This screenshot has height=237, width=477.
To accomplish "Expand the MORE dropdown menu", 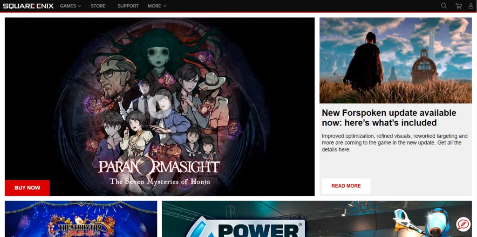I will pyautogui.click(x=157, y=6).
